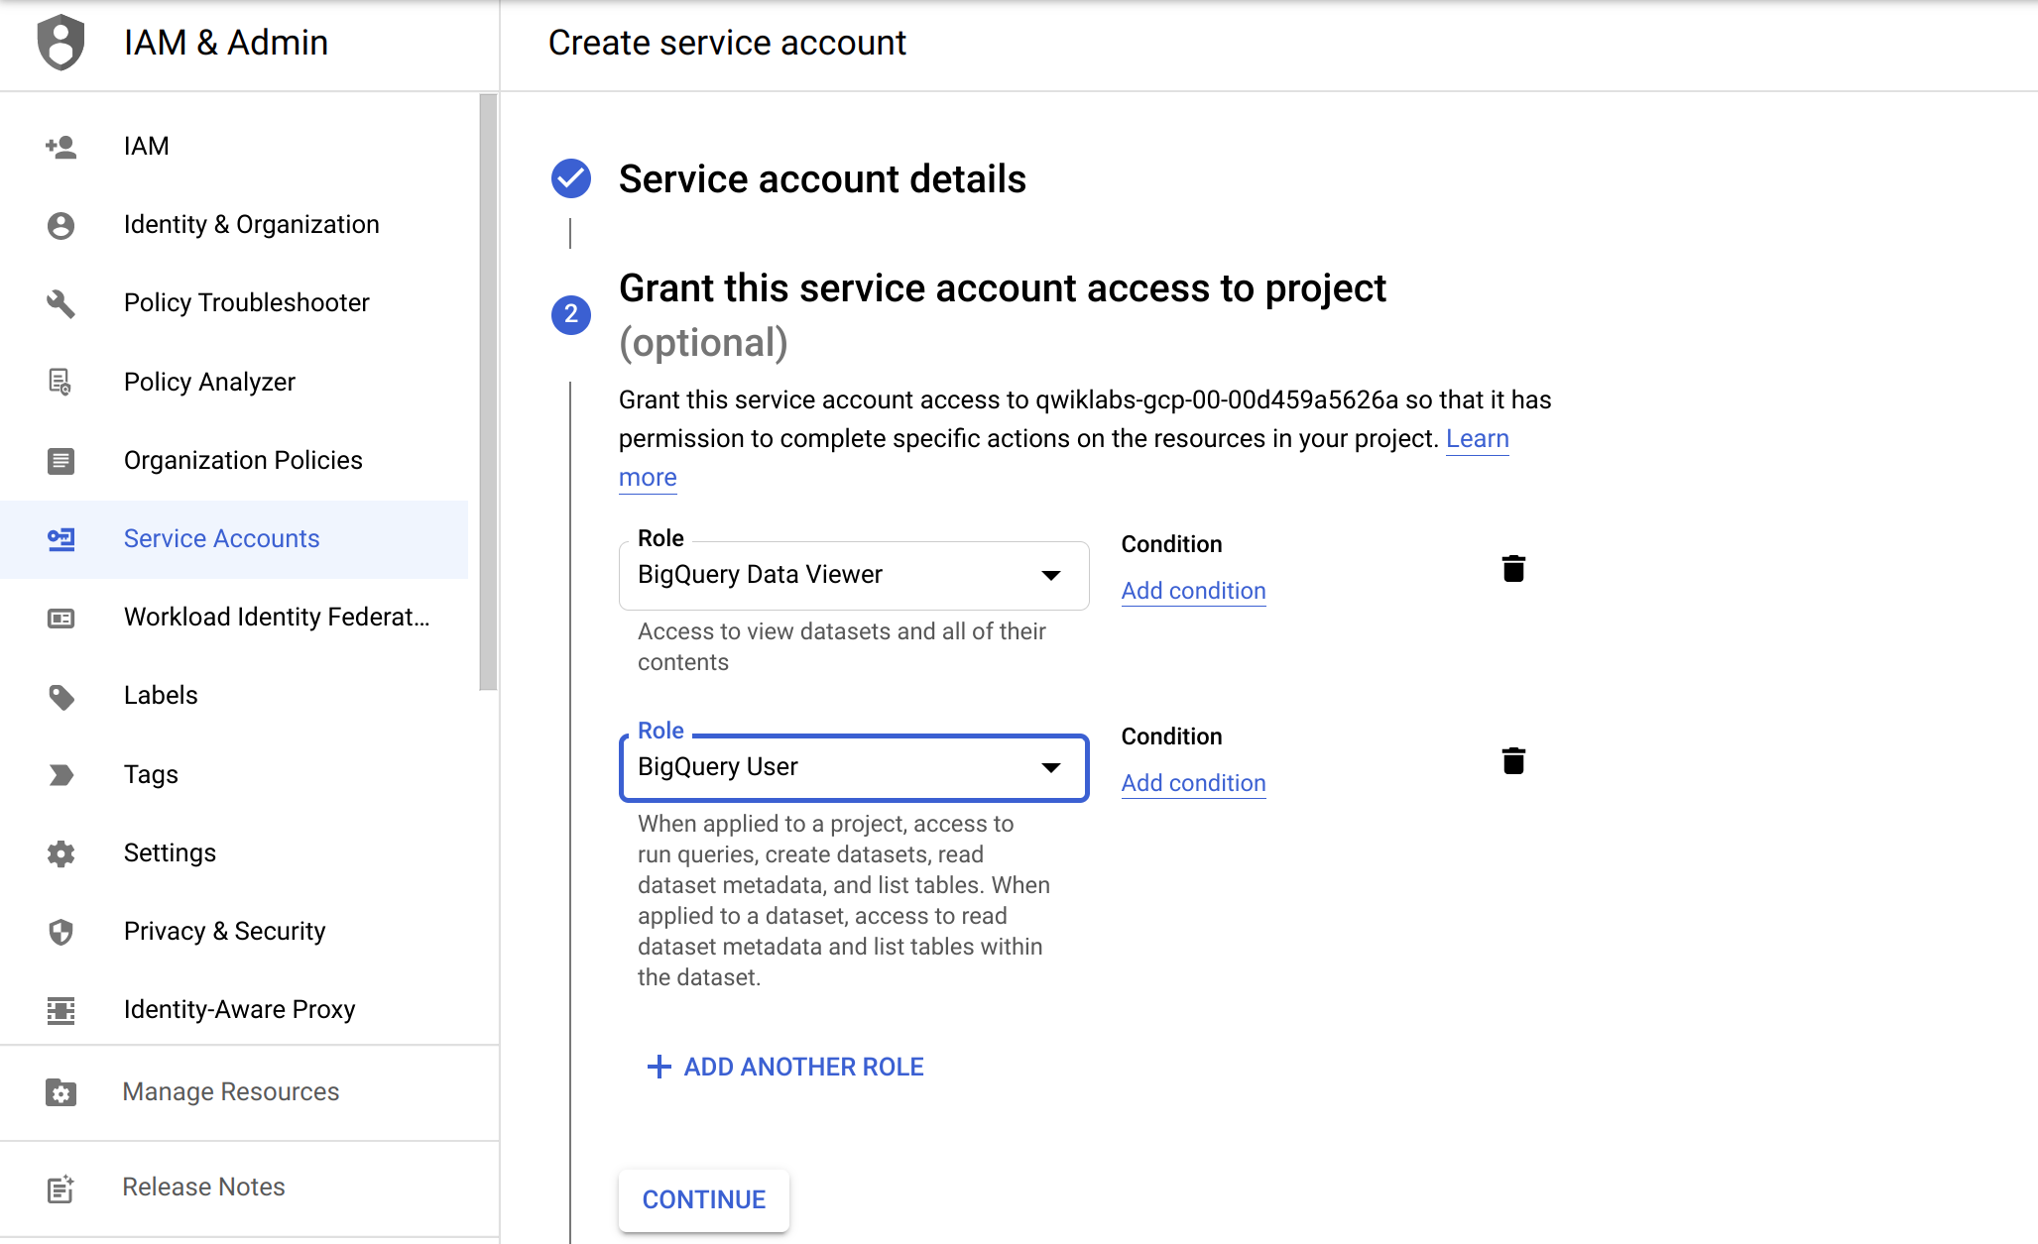Select the Service Accounts menu item
The height and width of the screenshot is (1244, 2038).
(x=221, y=538)
